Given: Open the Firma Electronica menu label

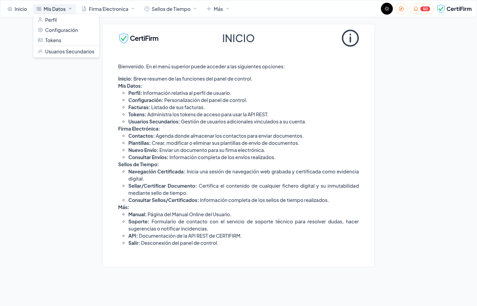Looking at the screenshot, I should pos(109,9).
